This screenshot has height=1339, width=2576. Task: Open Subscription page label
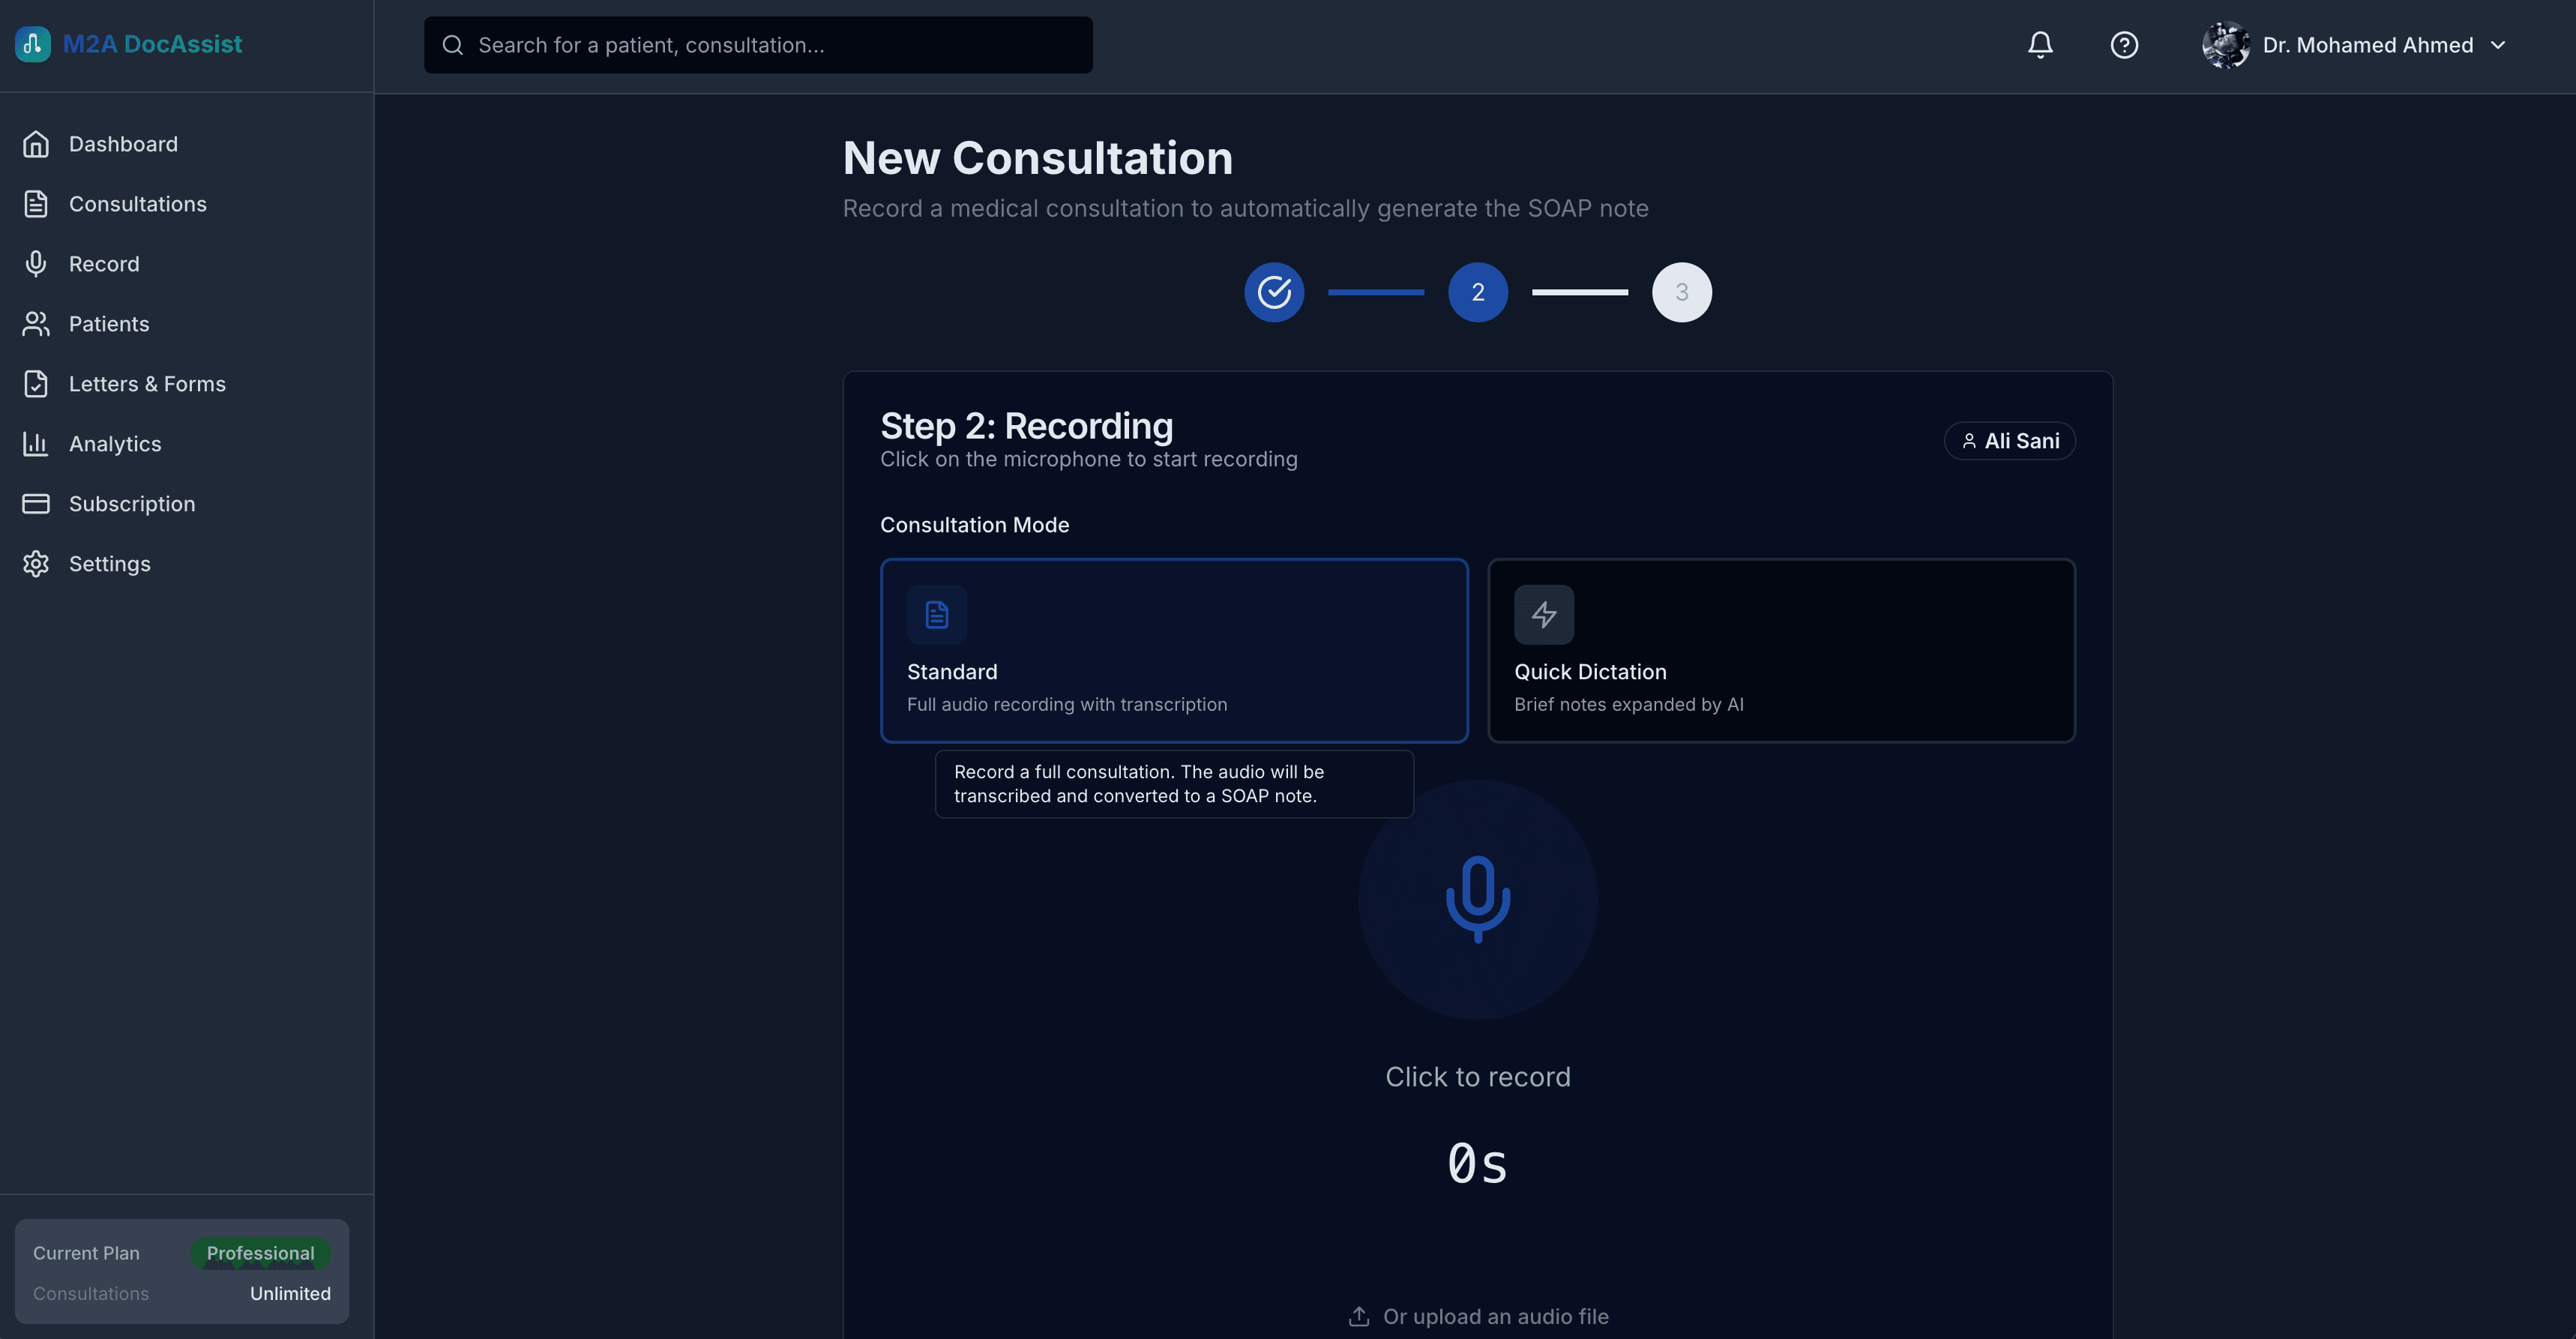(132, 504)
